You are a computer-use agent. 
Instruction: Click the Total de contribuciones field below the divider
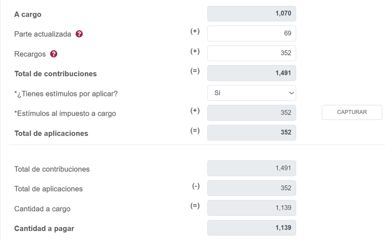[x=252, y=168]
